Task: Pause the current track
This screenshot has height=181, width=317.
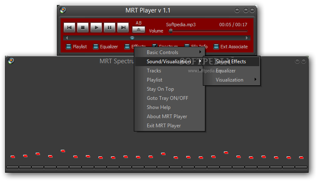Action: pyautogui.click(x=110, y=27)
